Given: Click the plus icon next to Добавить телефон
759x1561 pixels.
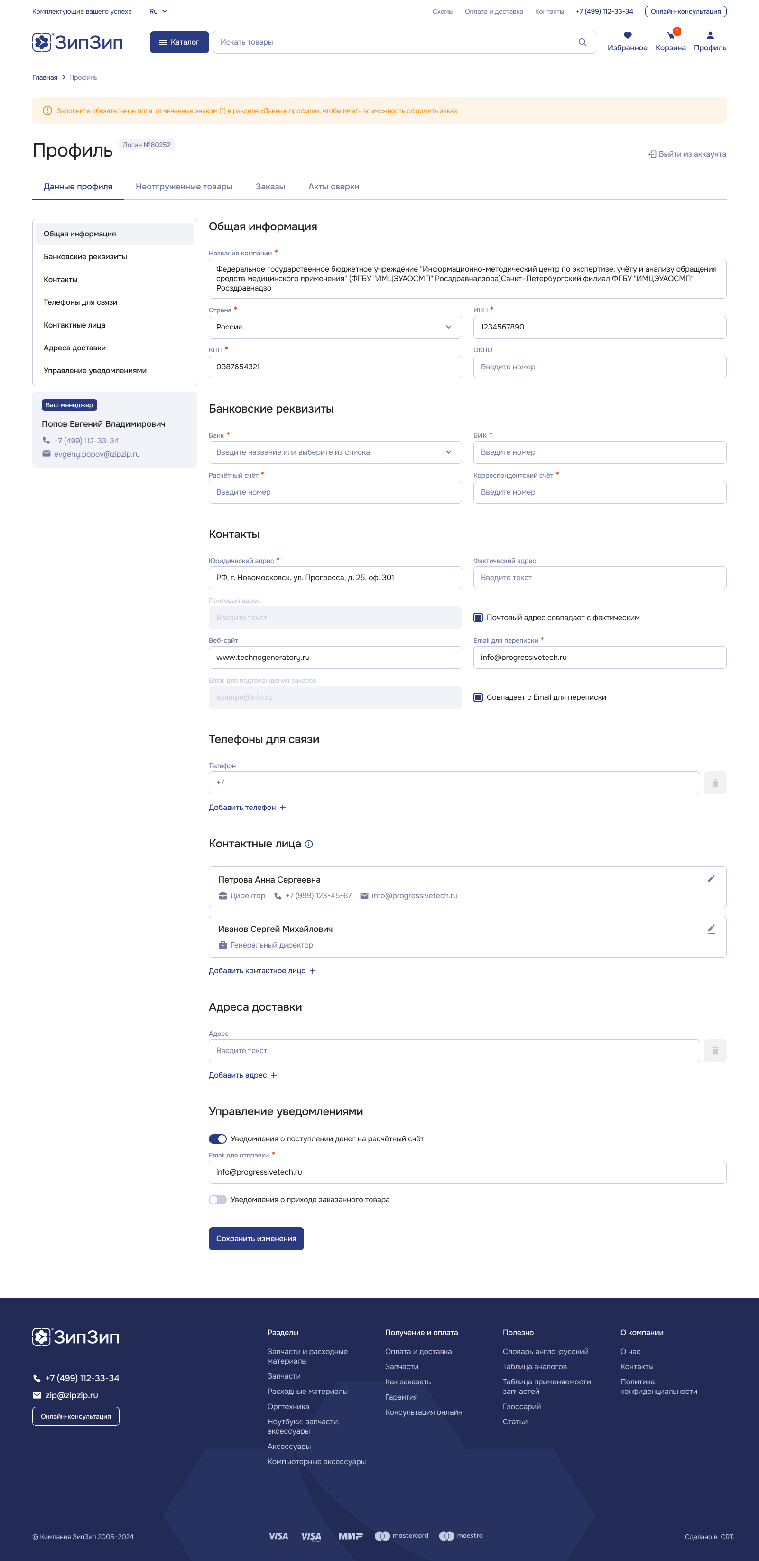Looking at the screenshot, I should pyautogui.click(x=283, y=808).
